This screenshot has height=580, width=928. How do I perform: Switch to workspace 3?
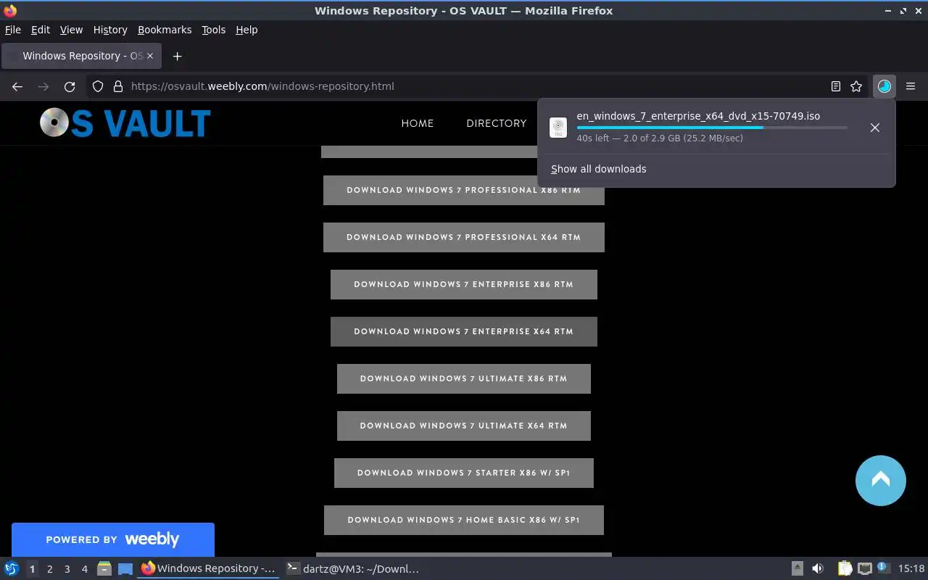(x=67, y=569)
